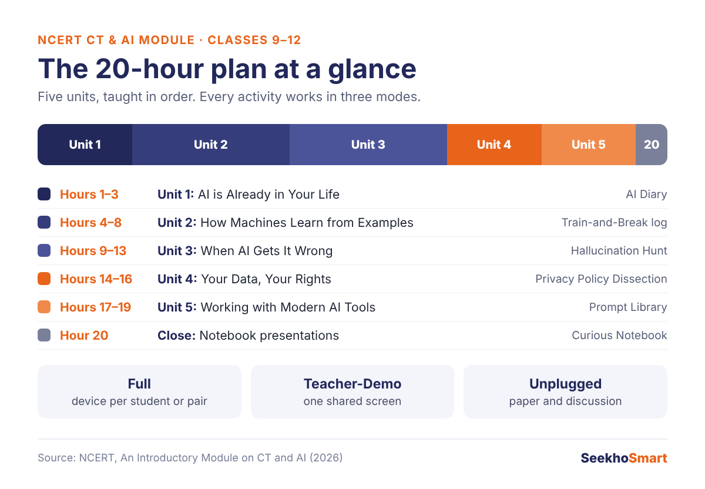
Task: Click the NCERT source citation text
Action: (190, 458)
